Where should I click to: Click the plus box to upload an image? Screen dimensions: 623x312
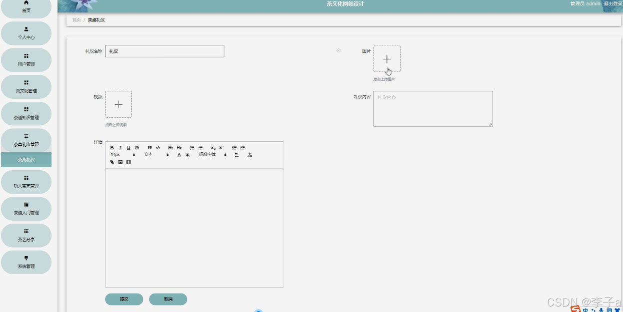[x=386, y=59]
